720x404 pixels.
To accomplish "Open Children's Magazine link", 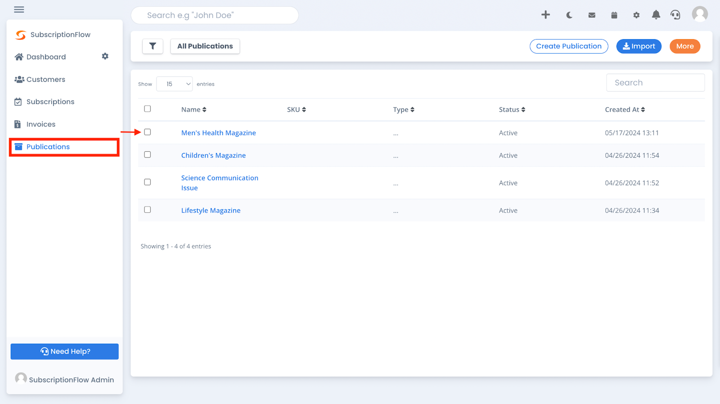I will tap(213, 155).
